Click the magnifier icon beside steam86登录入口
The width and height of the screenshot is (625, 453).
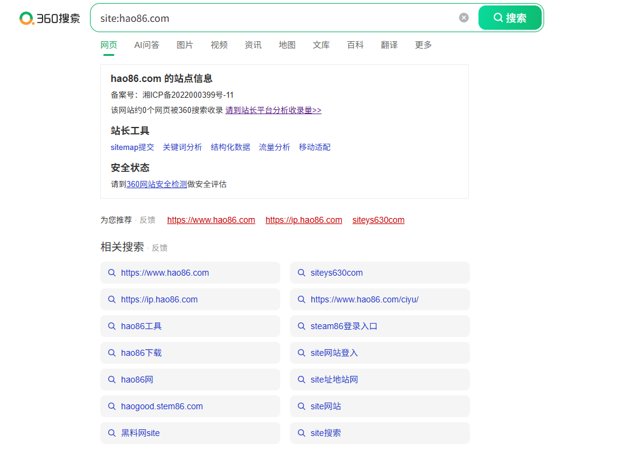point(302,326)
